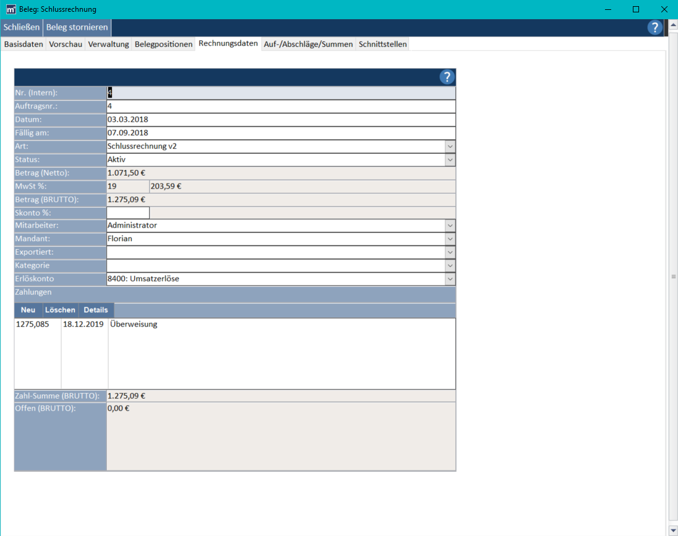Go to the Auf-/Abschläge/Summen tab

308,45
